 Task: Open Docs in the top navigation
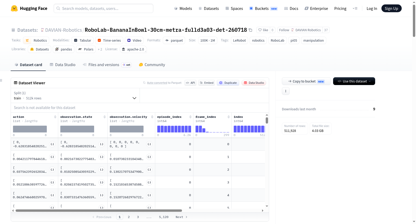tap(291, 9)
